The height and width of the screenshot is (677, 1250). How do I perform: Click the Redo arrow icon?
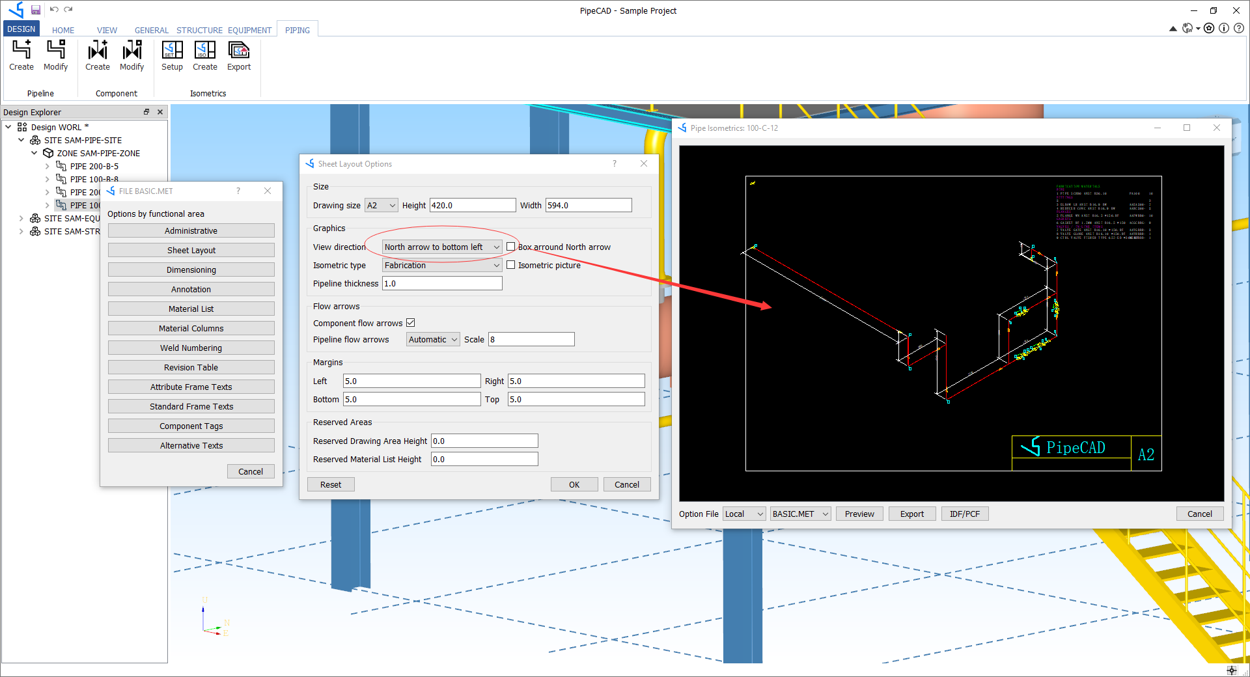tap(68, 10)
